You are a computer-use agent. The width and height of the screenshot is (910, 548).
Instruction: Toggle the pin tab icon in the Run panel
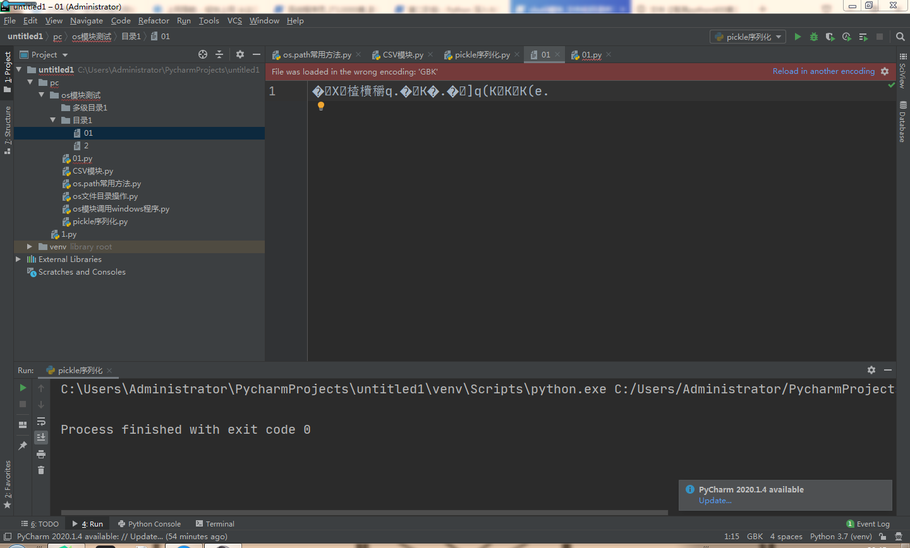[23, 446]
